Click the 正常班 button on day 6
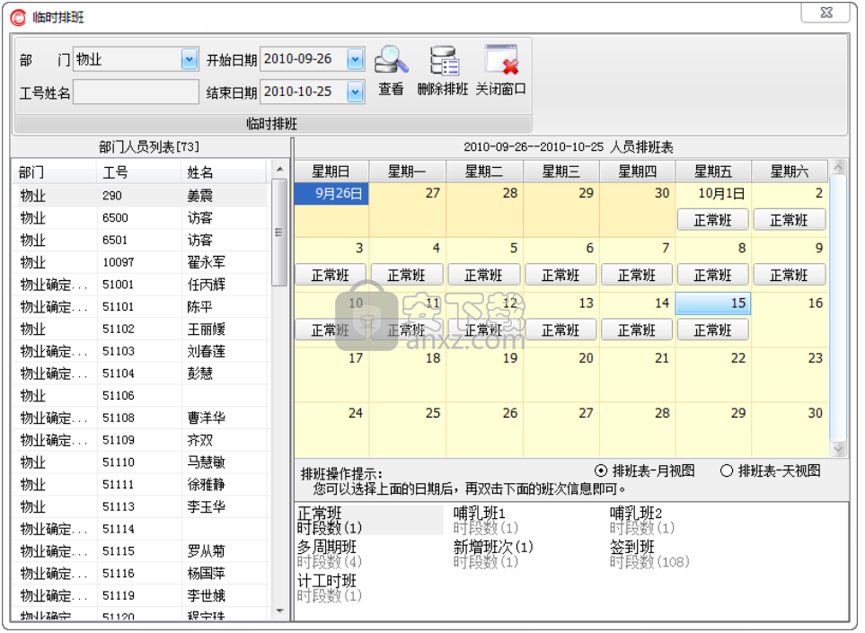865x633 pixels. tap(560, 275)
